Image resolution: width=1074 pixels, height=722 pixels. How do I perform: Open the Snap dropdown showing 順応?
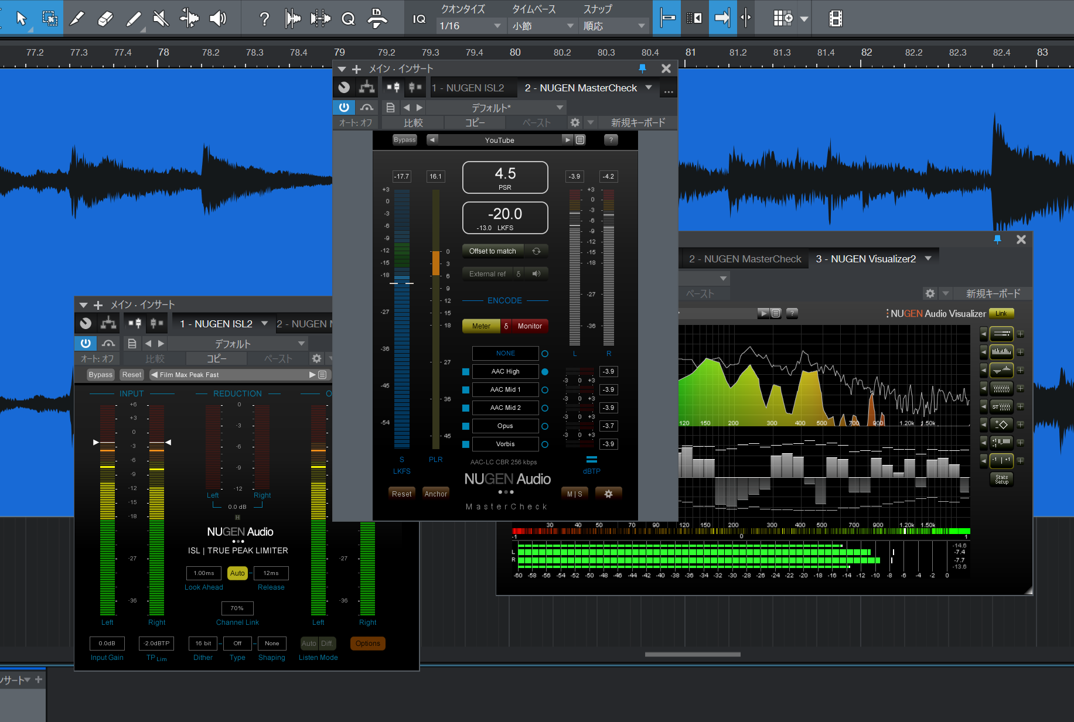614,26
